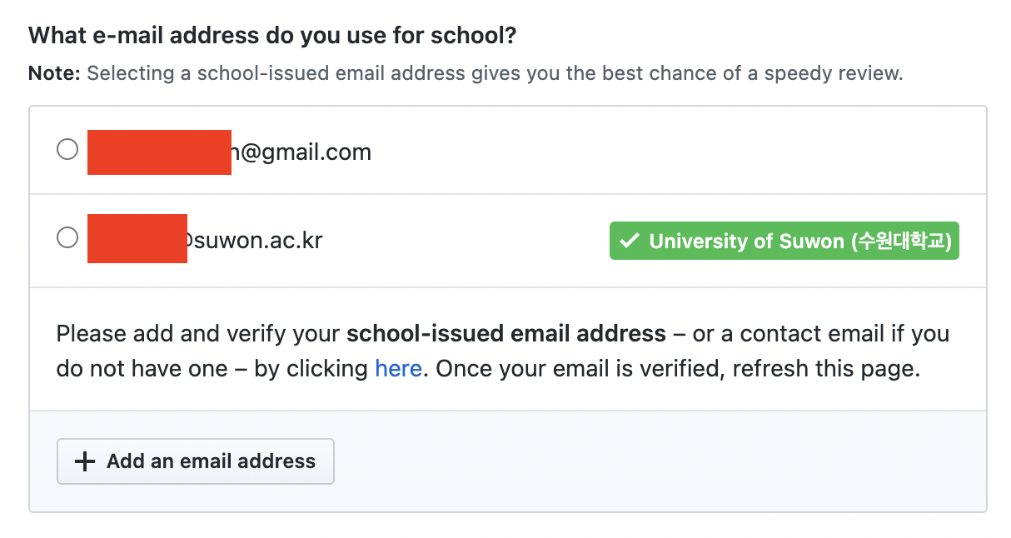Click the Korean text 수원대학교 in badge
This screenshot has height=538, width=1011.
tap(903, 242)
